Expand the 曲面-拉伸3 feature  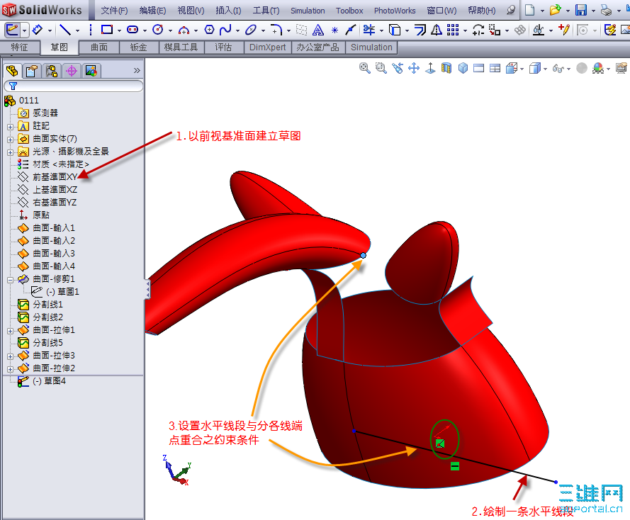click(x=10, y=356)
